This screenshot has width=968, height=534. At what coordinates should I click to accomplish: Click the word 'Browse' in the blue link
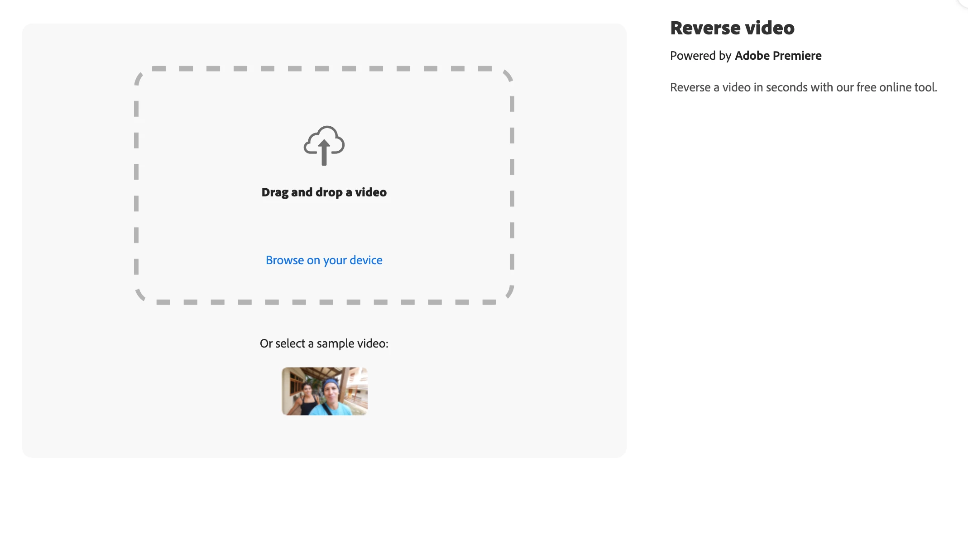(x=284, y=260)
